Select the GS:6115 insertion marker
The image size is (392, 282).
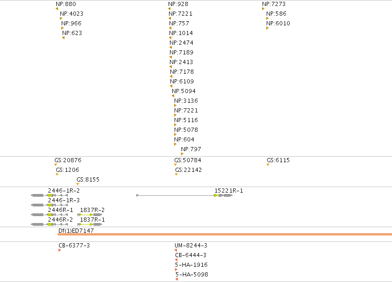coord(268,165)
